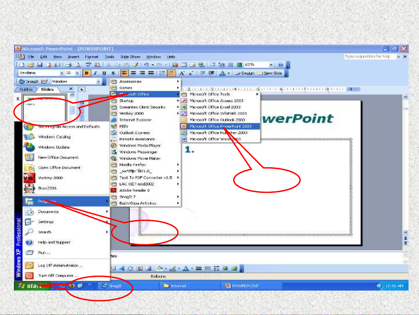Open the Font Color dropdown arrow in Formatting toolbar
The height and width of the screenshot is (315, 419).
coord(229,73)
